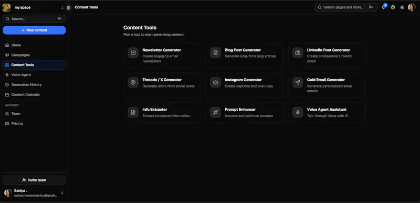Viewport: 420px width, 203px height.
Task: Open help via the question mark icon
Action: coord(393,7)
